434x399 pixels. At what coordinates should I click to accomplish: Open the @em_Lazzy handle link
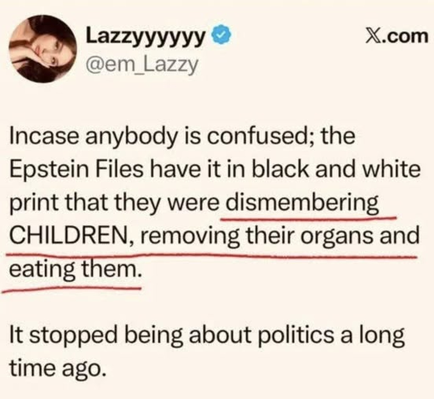pyautogui.click(x=142, y=65)
